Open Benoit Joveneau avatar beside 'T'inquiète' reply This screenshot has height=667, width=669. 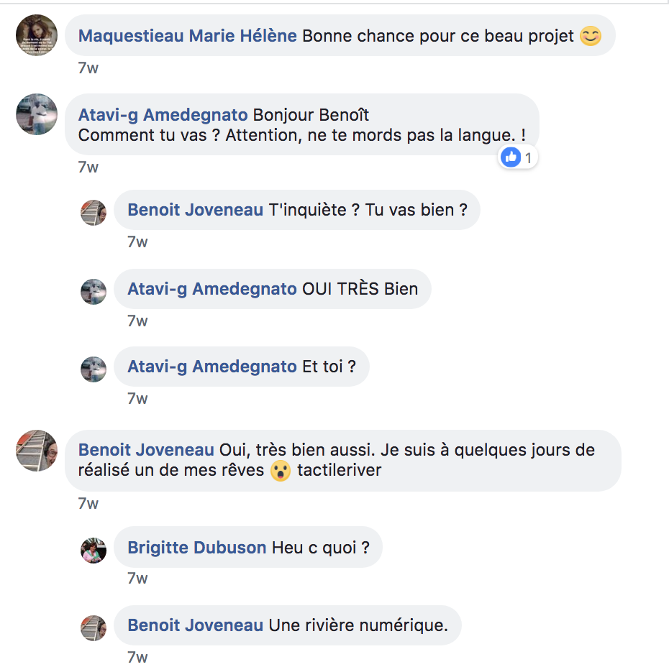[94, 212]
